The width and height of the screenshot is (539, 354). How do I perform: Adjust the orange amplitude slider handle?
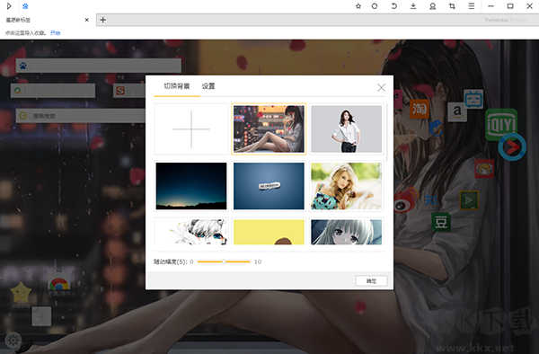[x=224, y=261]
